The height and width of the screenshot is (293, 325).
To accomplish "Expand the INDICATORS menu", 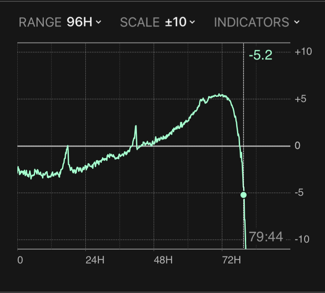I will [257, 22].
